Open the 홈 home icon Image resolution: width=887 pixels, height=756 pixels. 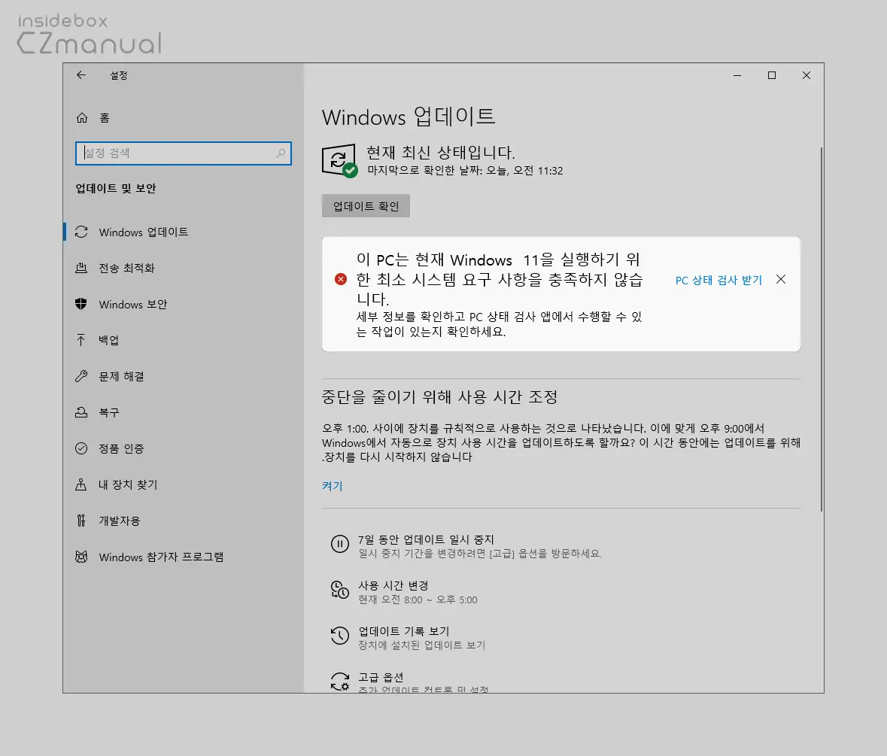click(x=82, y=117)
